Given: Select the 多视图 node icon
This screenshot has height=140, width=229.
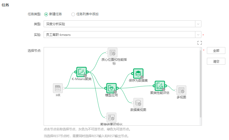Looking at the screenshot, I should tap(181, 90).
